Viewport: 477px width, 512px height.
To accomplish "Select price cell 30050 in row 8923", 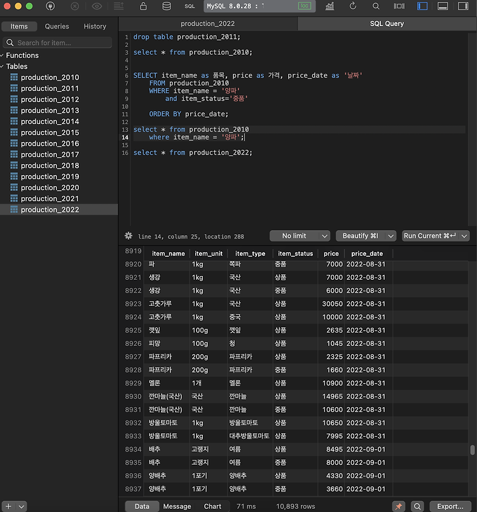I will [332, 304].
